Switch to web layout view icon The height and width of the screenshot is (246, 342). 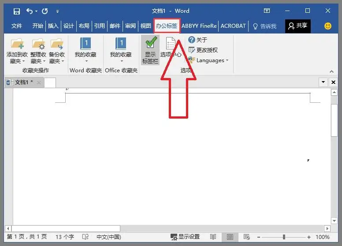(x=247, y=237)
